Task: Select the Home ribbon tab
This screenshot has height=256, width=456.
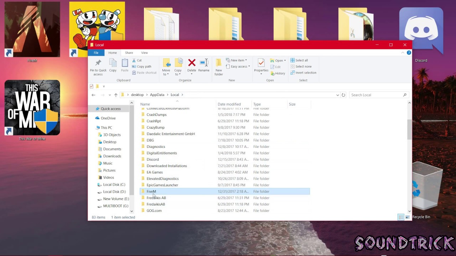Action: (113, 53)
